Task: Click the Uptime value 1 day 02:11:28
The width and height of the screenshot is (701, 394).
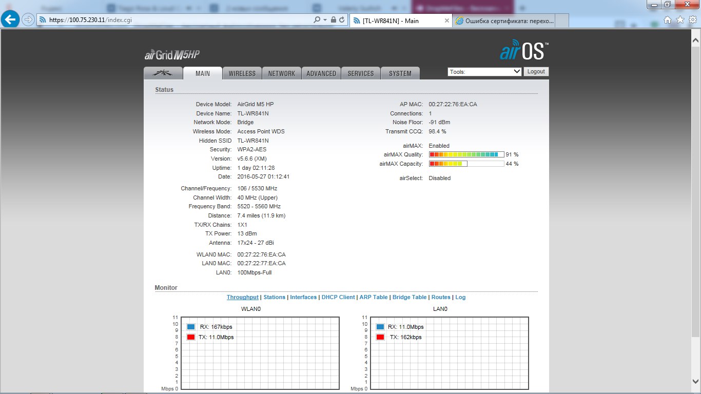Action: tap(256, 168)
